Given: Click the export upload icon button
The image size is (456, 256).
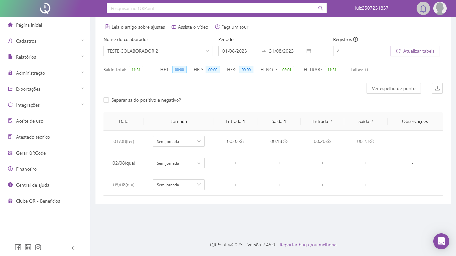Looking at the screenshot, I should pyautogui.click(x=437, y=88).
